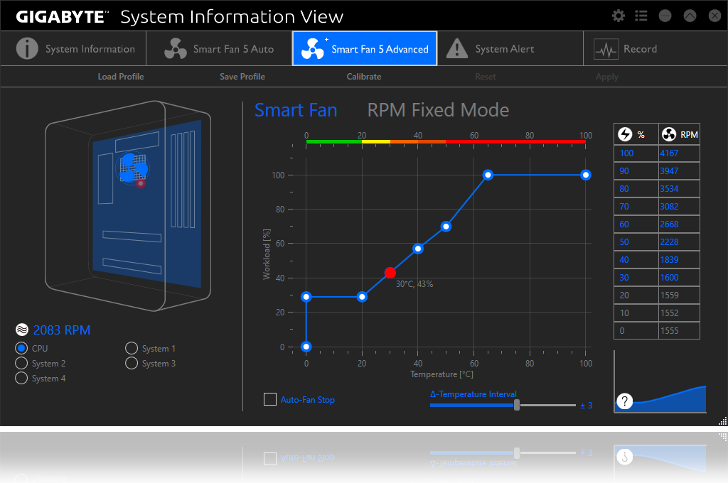This screenshot has width=728, height=483.
Task: Click the list menu icon in title bar
Action: pyautogui.click(x=641, y=15)
